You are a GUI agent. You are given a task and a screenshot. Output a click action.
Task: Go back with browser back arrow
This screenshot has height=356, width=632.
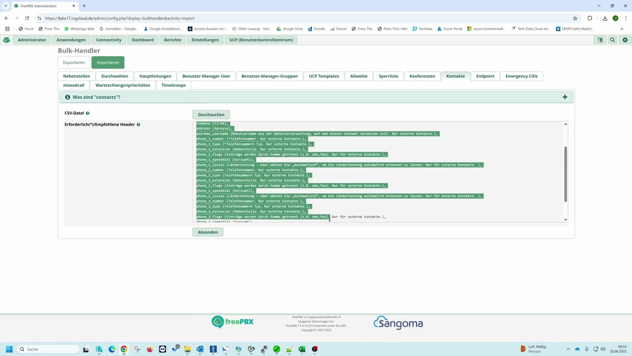pyautogui.click(x=6, y=18)
